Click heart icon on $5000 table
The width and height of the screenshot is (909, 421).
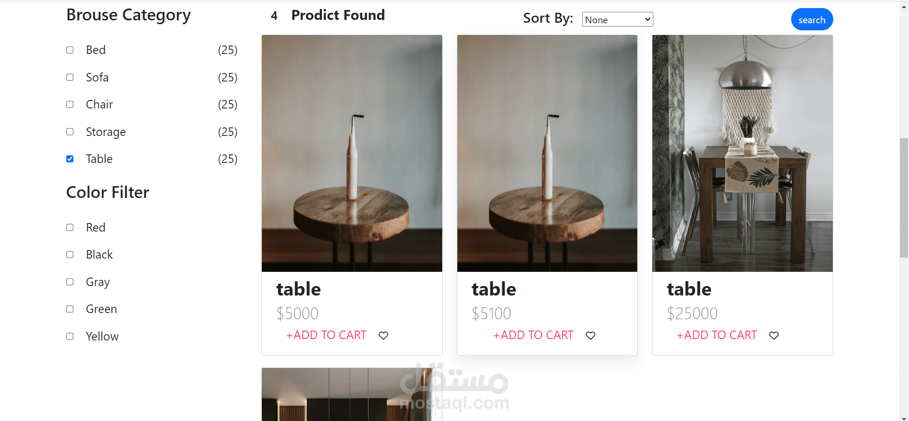(x=383, y=335)
